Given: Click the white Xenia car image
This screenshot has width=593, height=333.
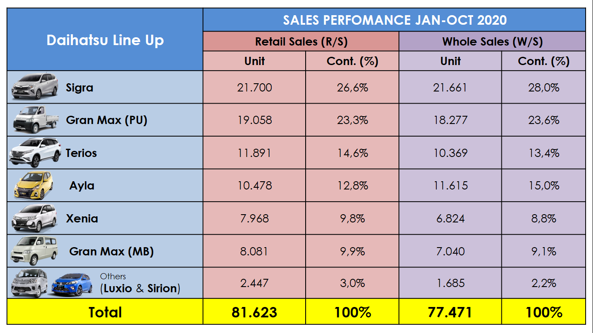Looking at the screenshot, I should 35,218.
